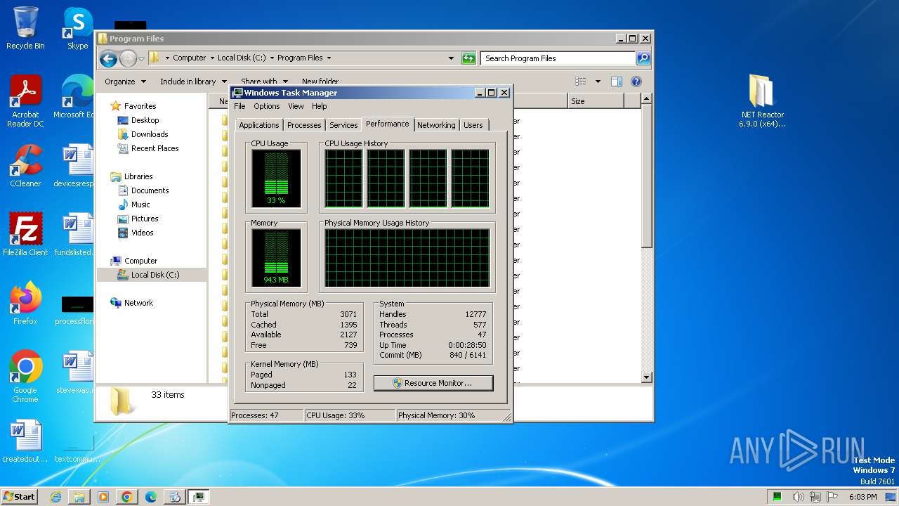Select Downloads under Favorites

click(x=150, y=134)
